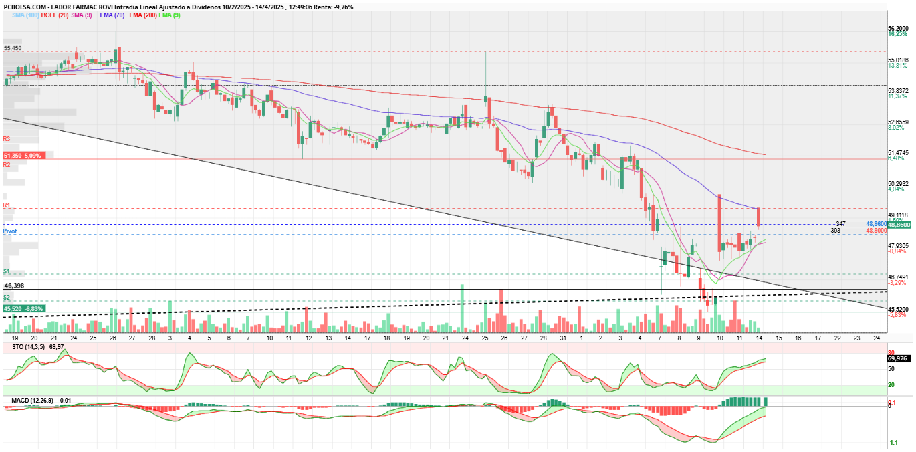Click the 46,398 horizontal line label
The image size is (916, 452).
tap(13, 286)
